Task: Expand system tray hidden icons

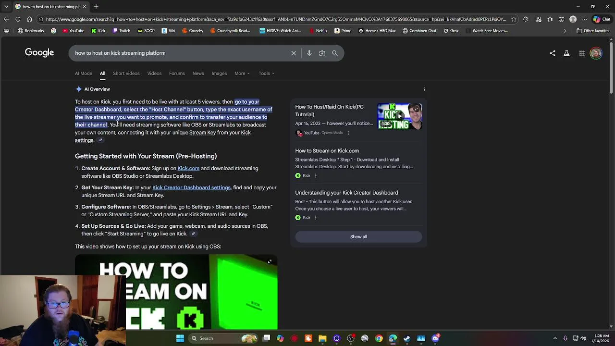Action: click(555, 338)
